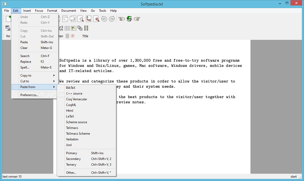
Task: Choose Redo from the Edit menu
Action: (x=35, y=23)
